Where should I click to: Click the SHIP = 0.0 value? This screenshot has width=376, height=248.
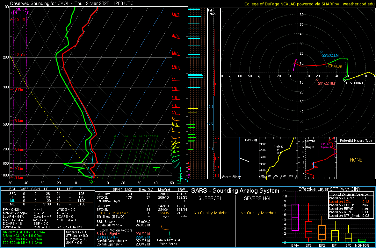point(74,242)
